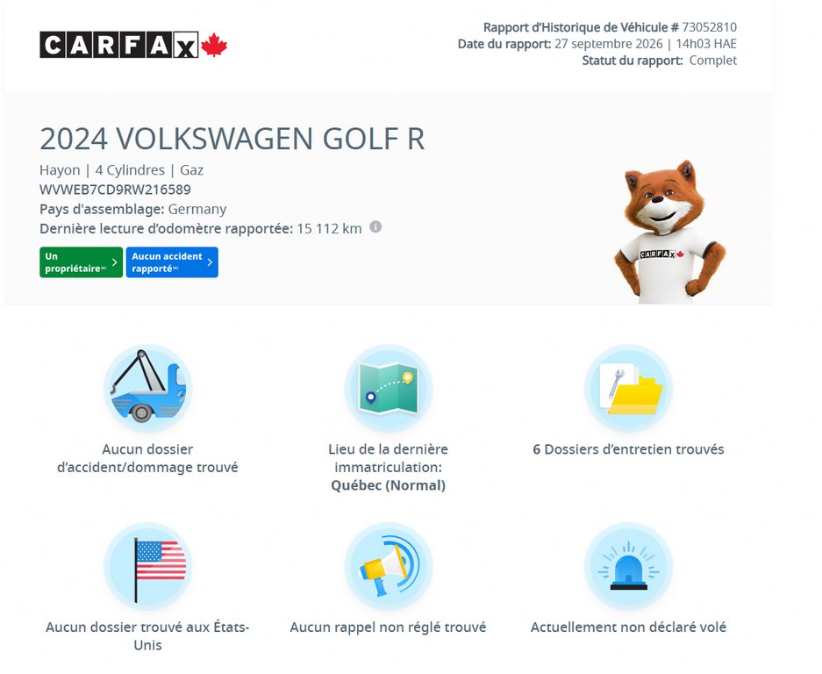
Task: Click the odometer info icon
Action: [x=375, y=226]
